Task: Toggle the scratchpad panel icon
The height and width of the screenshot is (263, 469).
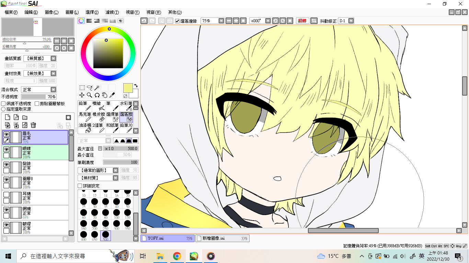Action: 121,21
